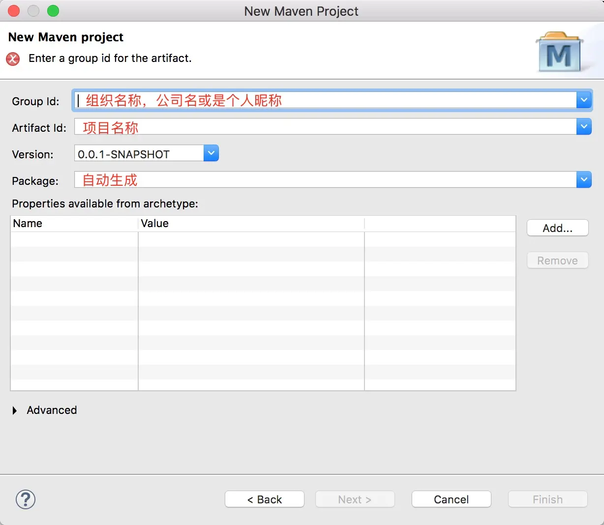Click the Group Id label
Viewport: 604px width, 525px height.
[35, 101]
